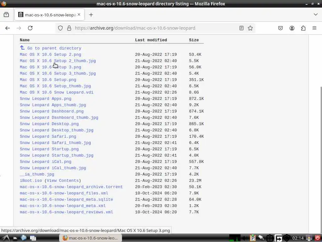322x242 pixels.
Task: Click the 8.6G size of the .vdi file
Action: pos(194,92)
